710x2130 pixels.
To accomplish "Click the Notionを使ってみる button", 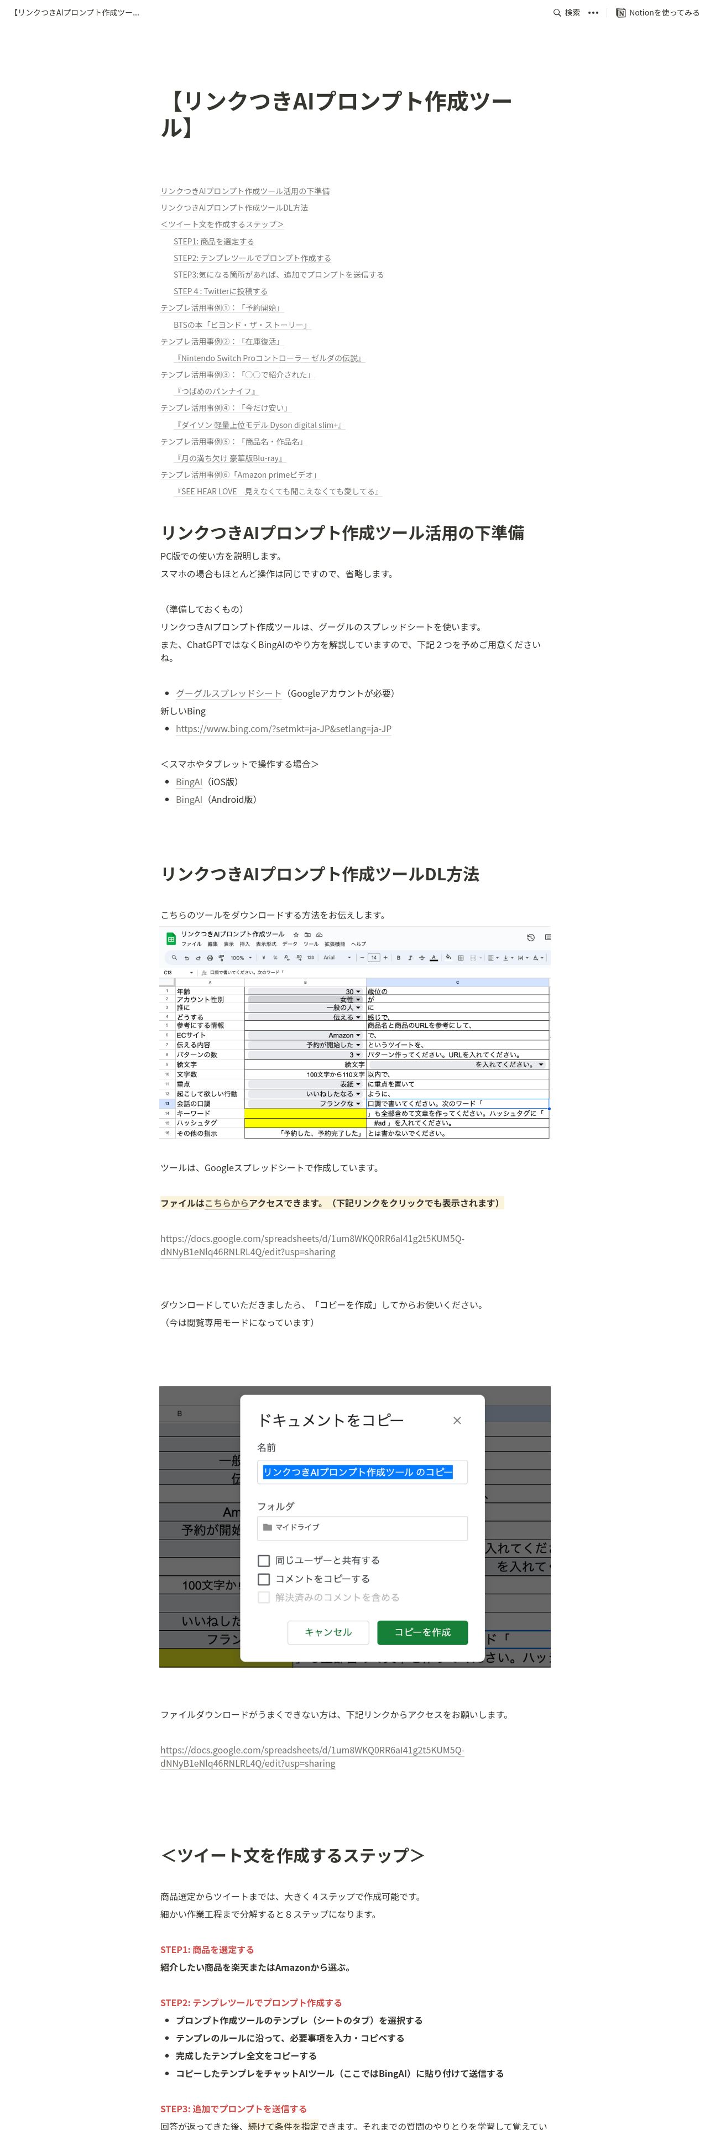I will point(658,12).
